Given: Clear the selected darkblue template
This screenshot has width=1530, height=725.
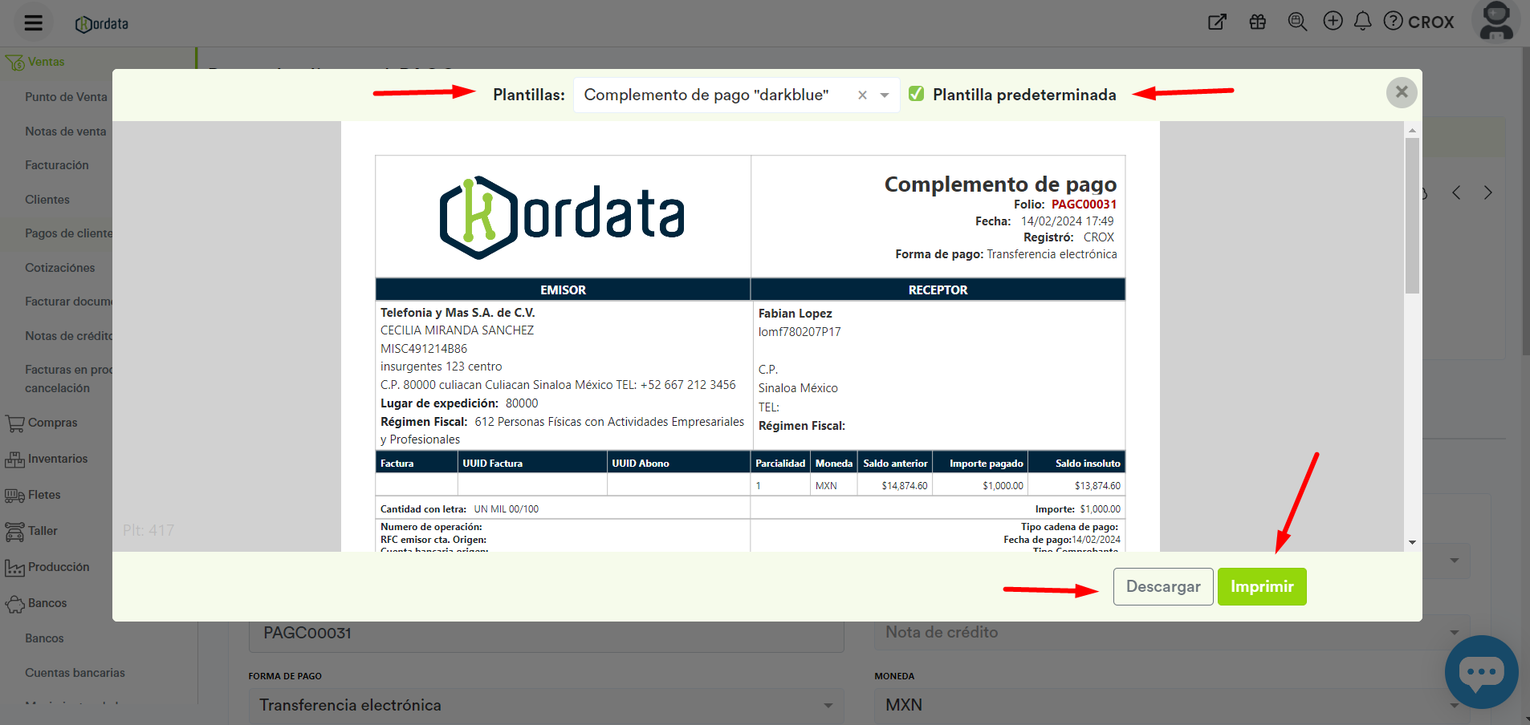Looking at the screenshot, I should click(862, 95).
